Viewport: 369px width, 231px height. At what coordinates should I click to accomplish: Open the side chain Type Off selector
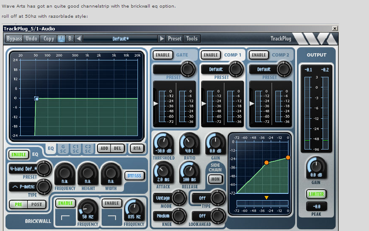click(202, 198)
